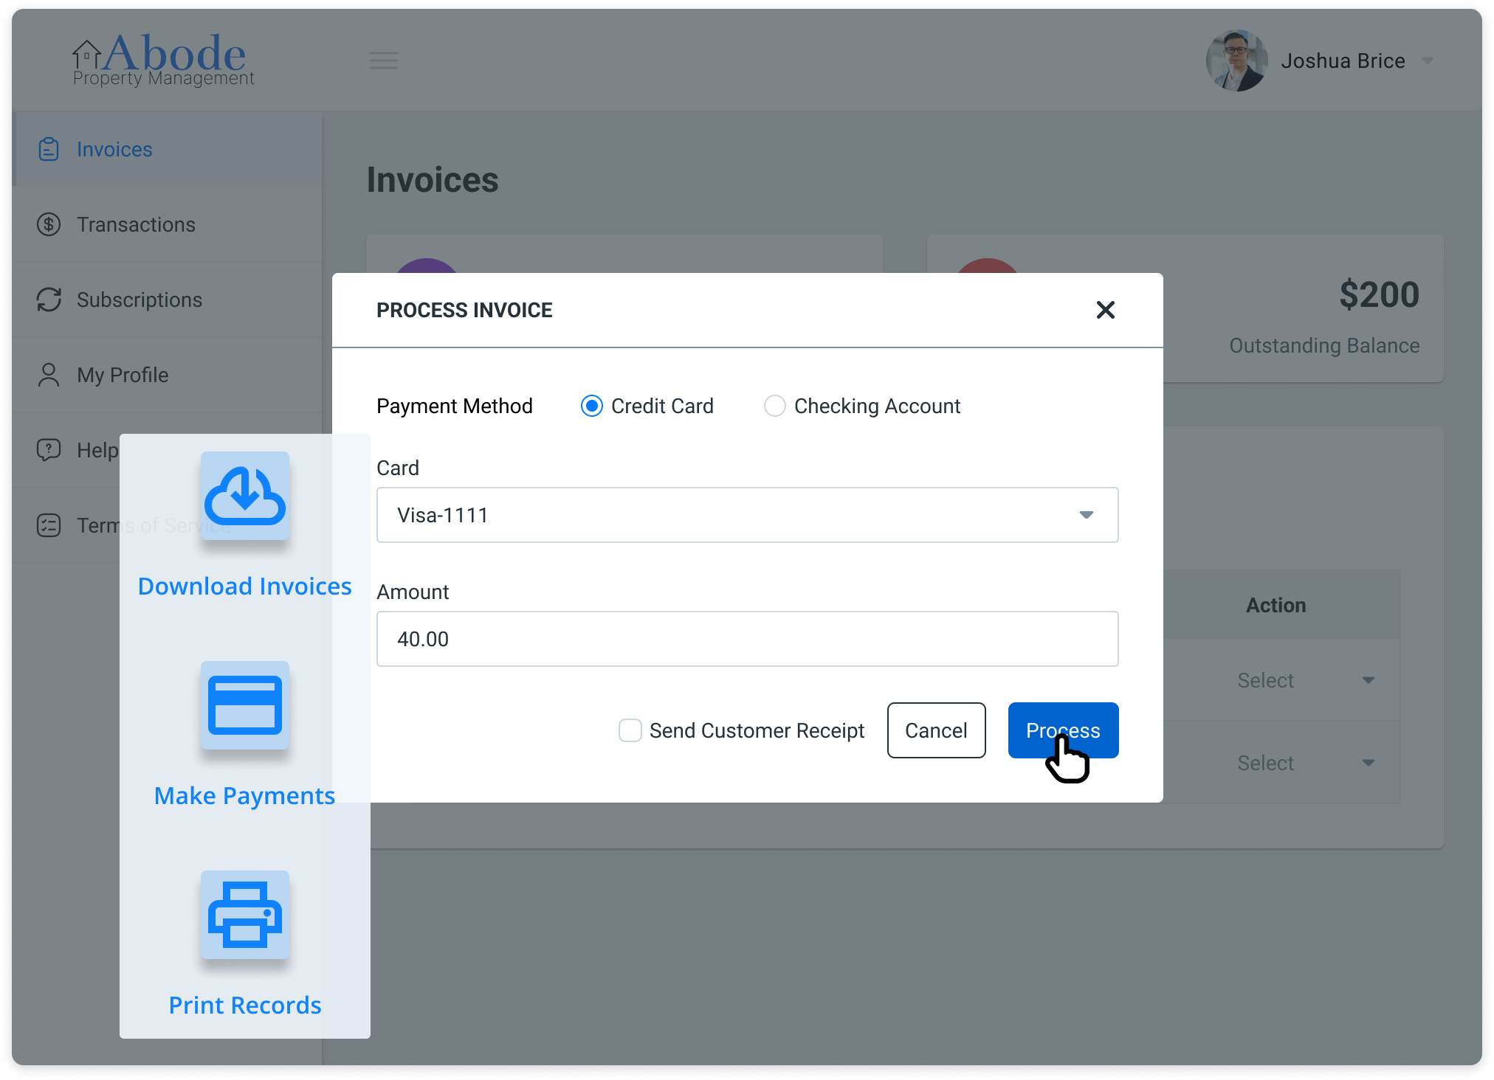The height and width of the screenshot is (1080, 1494).
Task: Click the Invoices clipboard icon in sidebar
Action: (x=49, y=149)
